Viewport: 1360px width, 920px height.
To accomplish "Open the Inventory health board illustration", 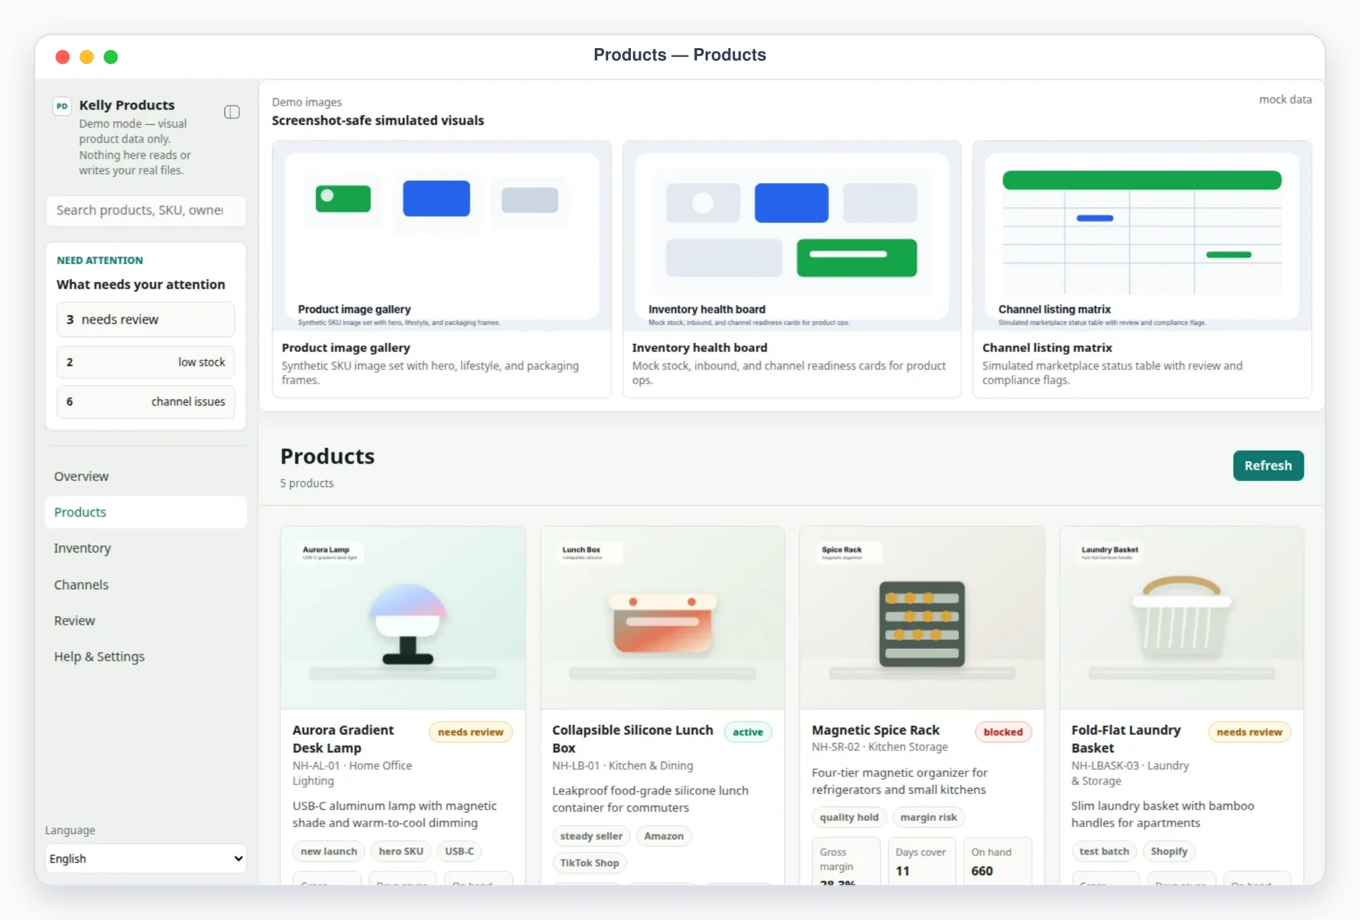I will [x=792, y=236].
